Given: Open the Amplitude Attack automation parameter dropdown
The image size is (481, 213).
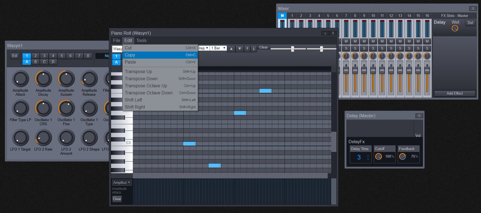Looking at the screenshot, I should pos(122,182).
